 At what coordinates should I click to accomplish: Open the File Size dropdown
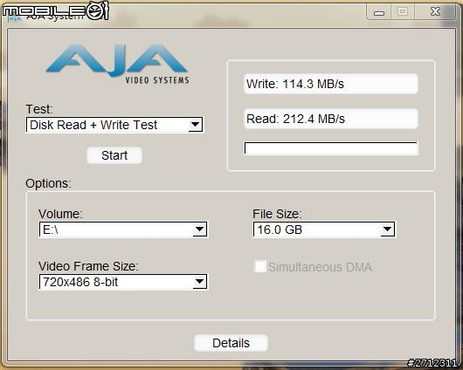point(324,230)
